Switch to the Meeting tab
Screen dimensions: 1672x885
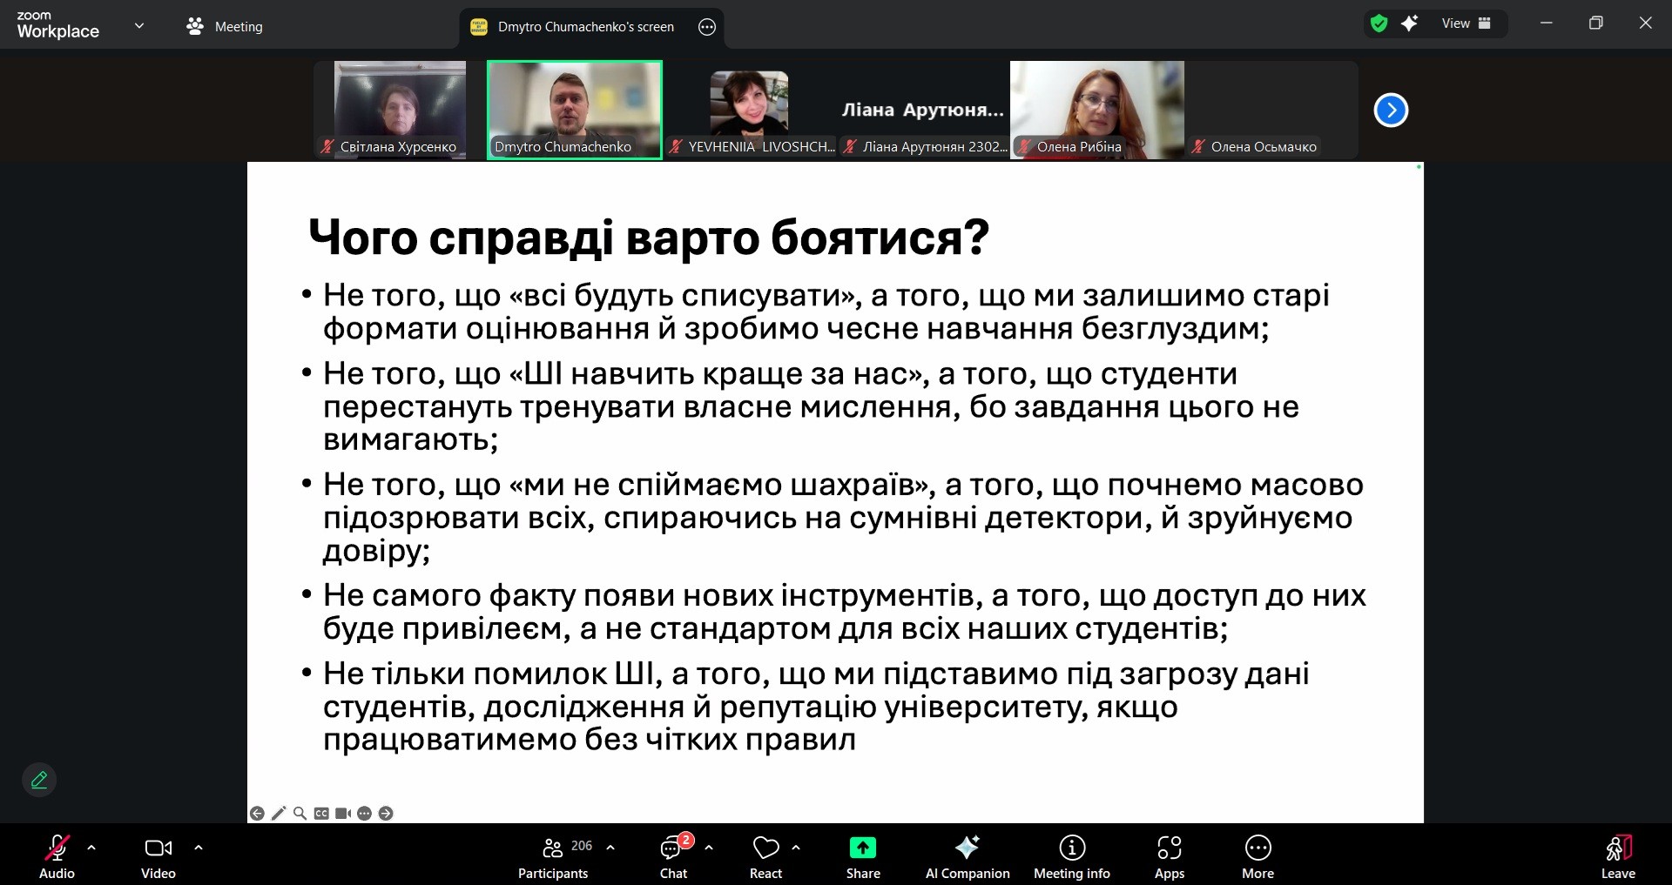(x=225, y=27)
